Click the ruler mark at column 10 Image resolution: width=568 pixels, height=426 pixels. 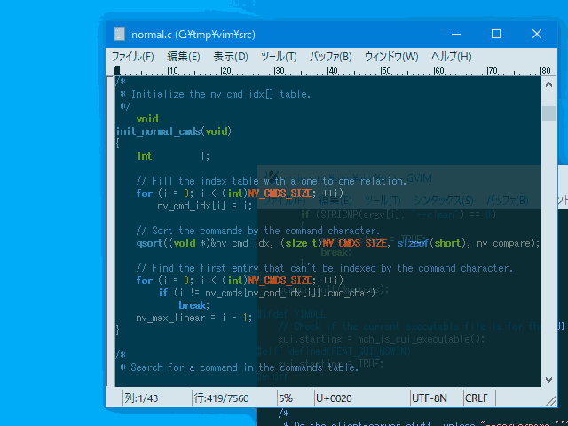172,71
